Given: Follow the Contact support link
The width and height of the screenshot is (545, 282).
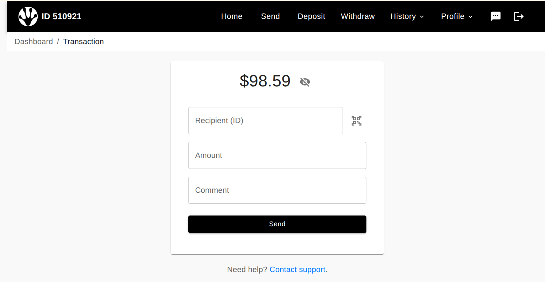Looking at the screenshot, I should point(298,270).
